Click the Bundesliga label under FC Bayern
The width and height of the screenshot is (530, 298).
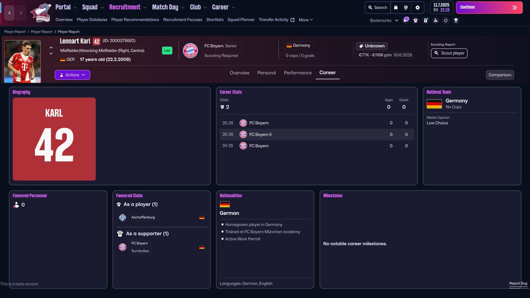pyautogui.click(x=140, y=251)
